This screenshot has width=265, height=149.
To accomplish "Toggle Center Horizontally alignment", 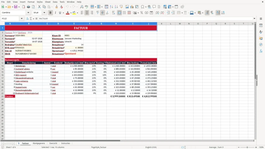I will coord(87,13).
